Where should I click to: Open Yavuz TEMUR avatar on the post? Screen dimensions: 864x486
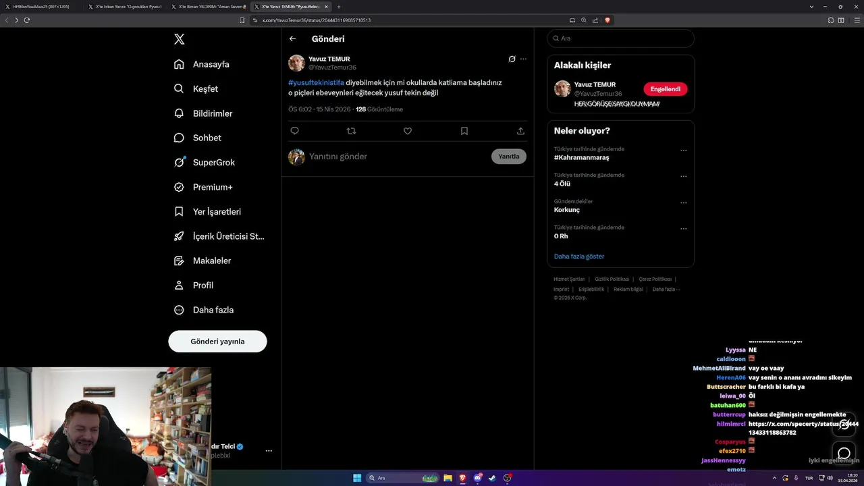pos(296,63)
